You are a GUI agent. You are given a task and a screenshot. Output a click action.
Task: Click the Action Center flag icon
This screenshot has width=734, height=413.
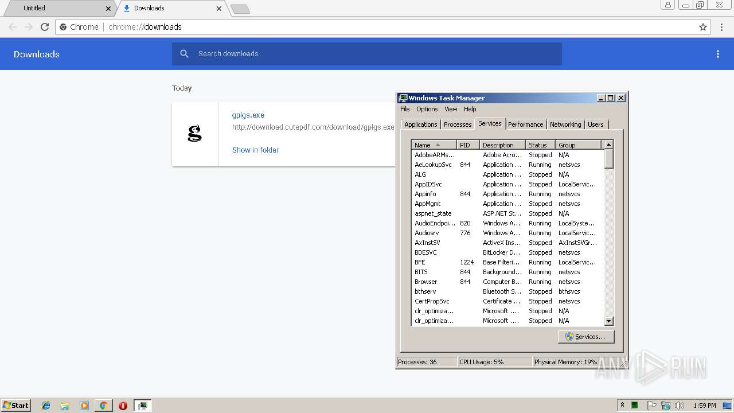[x=652, y=406]
